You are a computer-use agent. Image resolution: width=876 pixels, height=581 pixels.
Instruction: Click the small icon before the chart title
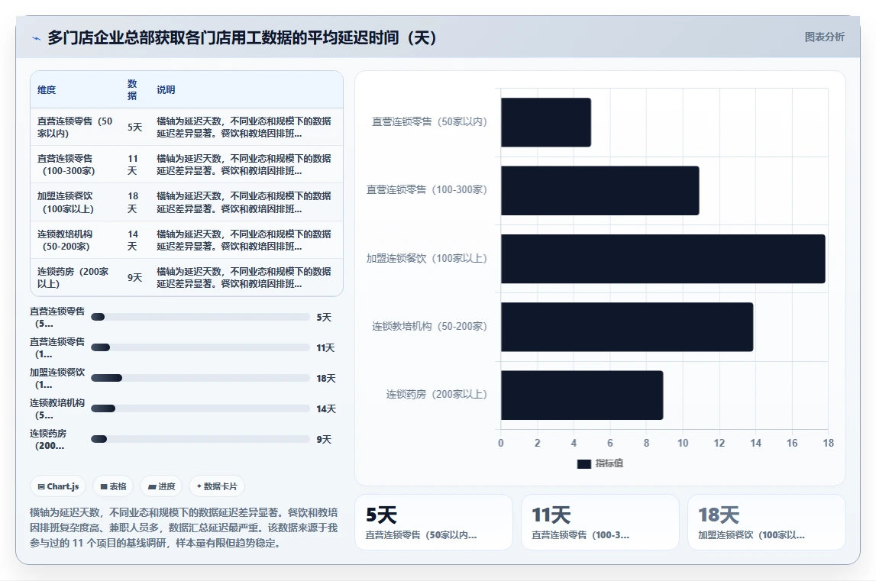point(37,38)
